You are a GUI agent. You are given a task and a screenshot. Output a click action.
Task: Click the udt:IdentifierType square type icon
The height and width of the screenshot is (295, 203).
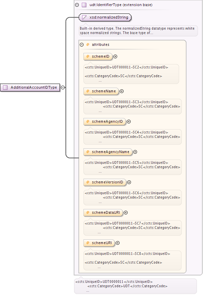click(84, 5)
